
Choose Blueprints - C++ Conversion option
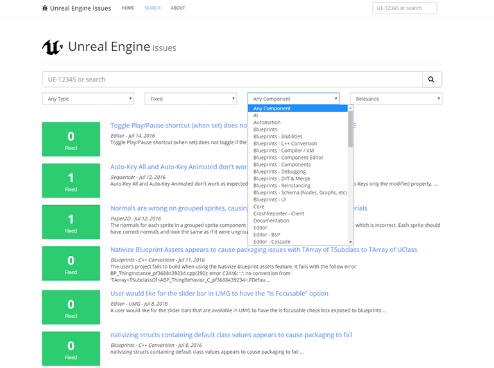[298, 143]
